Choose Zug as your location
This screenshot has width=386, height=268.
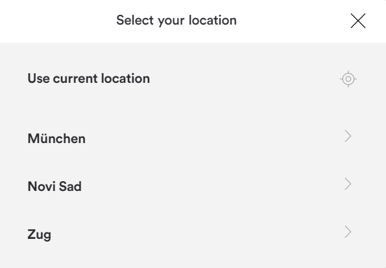click(x=40, y=234)
